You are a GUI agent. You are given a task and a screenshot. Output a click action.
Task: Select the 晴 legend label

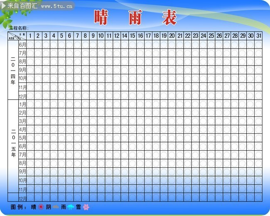click(34, 207)
